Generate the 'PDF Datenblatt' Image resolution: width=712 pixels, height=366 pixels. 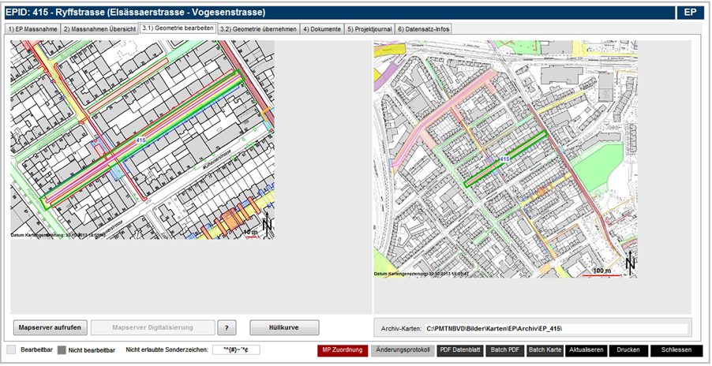click(x=459, y=349)
